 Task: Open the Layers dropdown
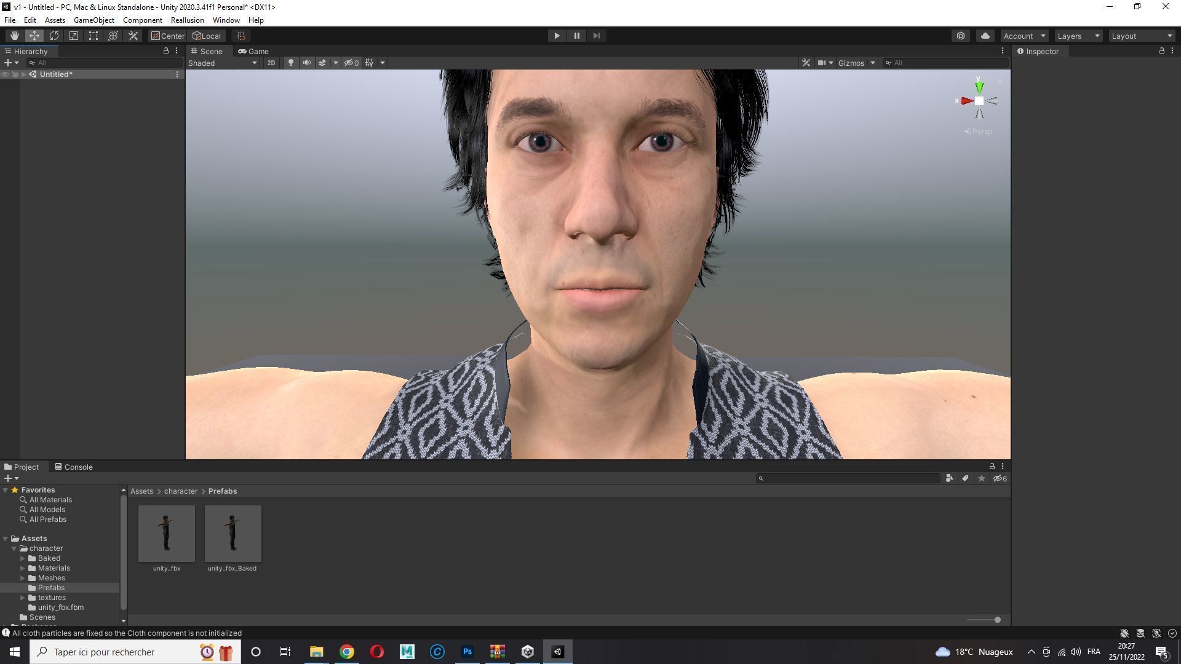point(1078,36)
